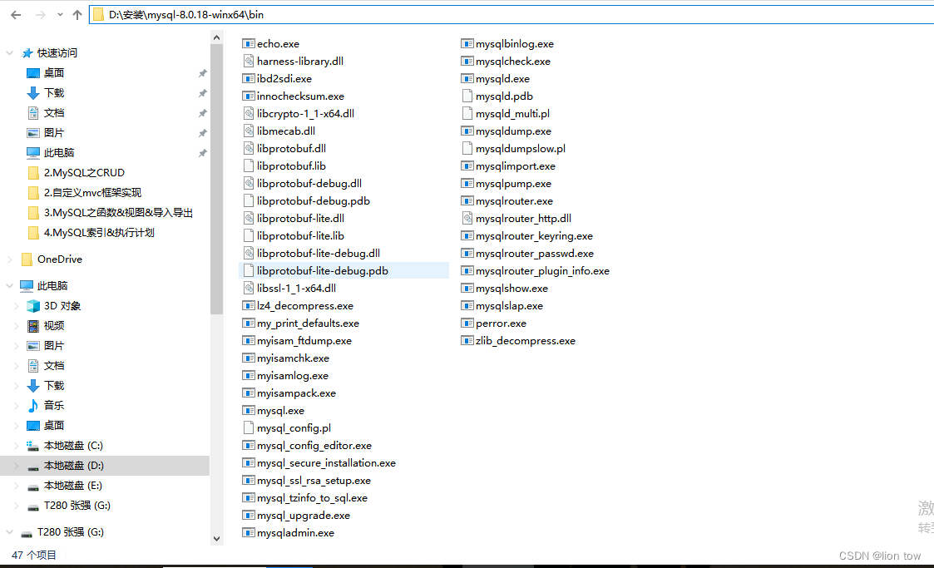Open folder 2.自定义mvc框架实现

[92, 192]
